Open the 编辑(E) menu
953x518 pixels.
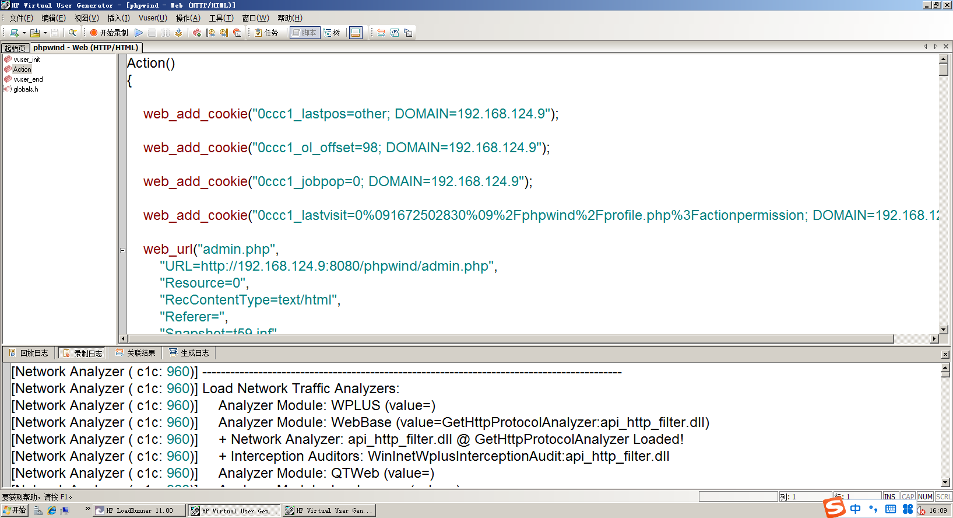[x=54, y=18]
